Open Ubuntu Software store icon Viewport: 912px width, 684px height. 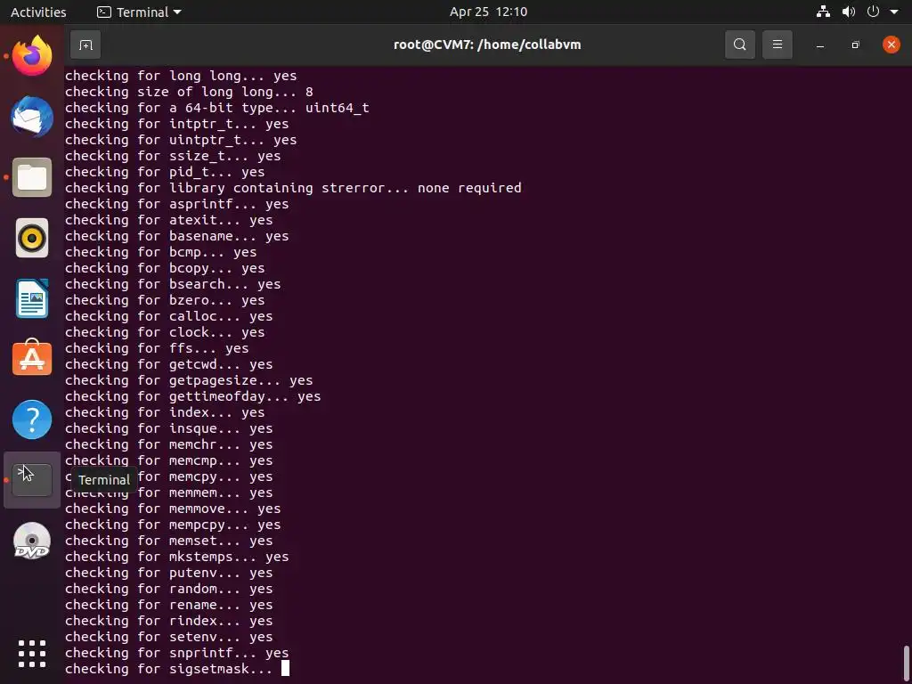tap(32, 358)
